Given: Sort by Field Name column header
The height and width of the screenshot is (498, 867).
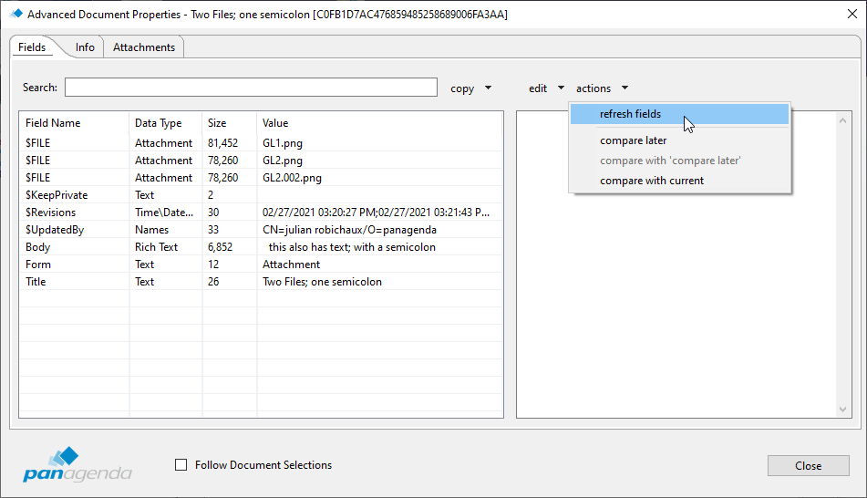Looking at the screenshot, I should pyautogui.click(x=53, y=123).
